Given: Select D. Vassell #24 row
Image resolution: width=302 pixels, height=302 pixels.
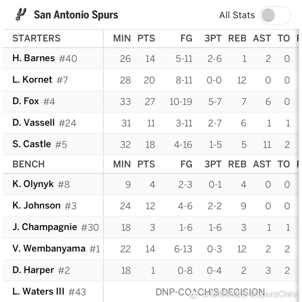Looking at the screenshot, I should point(151,123).
